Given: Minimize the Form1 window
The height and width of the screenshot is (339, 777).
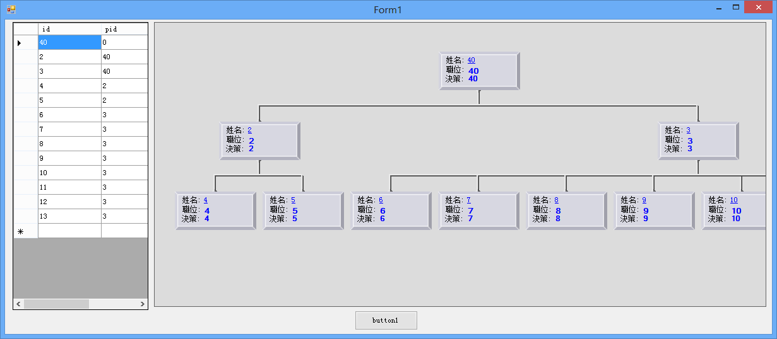Looking at the screenshot, I should coord(719,8).
